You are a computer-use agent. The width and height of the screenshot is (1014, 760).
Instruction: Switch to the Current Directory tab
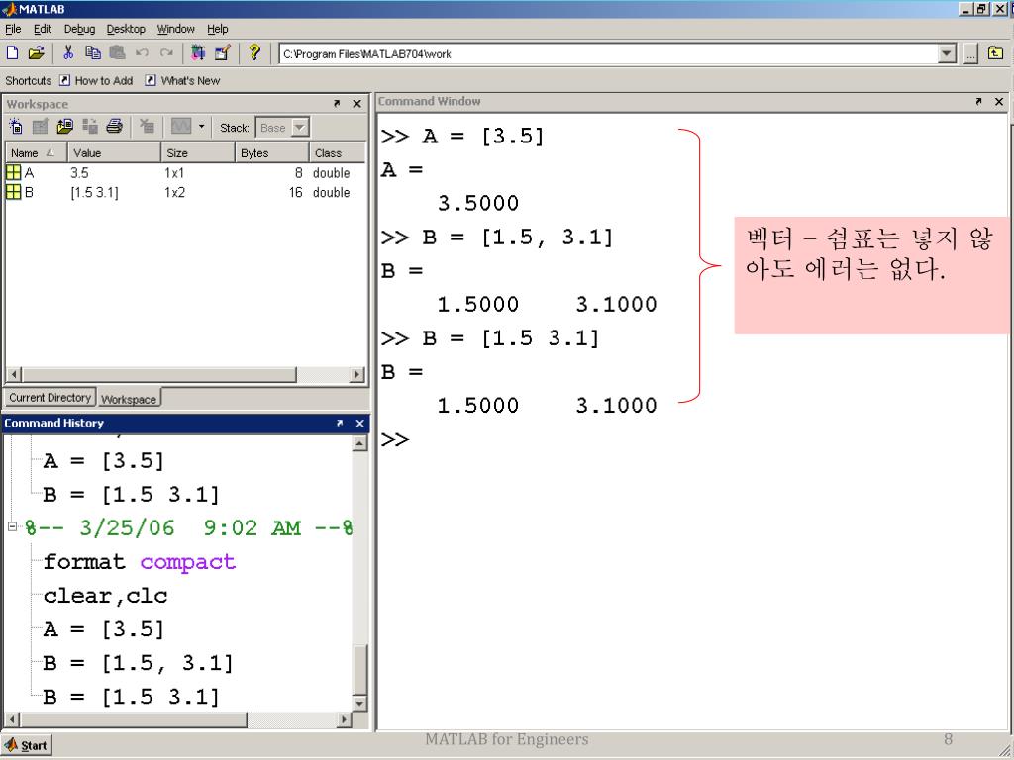[x=50, y=398]
